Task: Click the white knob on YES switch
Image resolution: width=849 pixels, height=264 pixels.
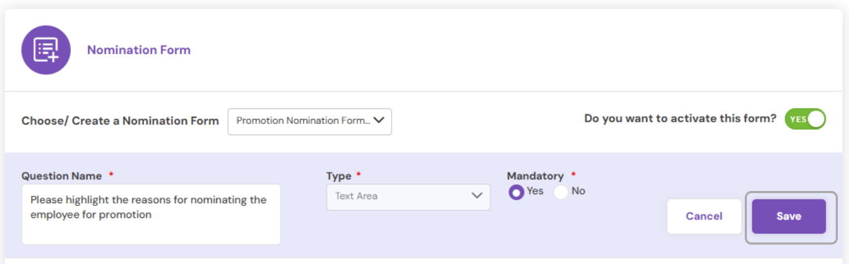Action: [815, 119]
